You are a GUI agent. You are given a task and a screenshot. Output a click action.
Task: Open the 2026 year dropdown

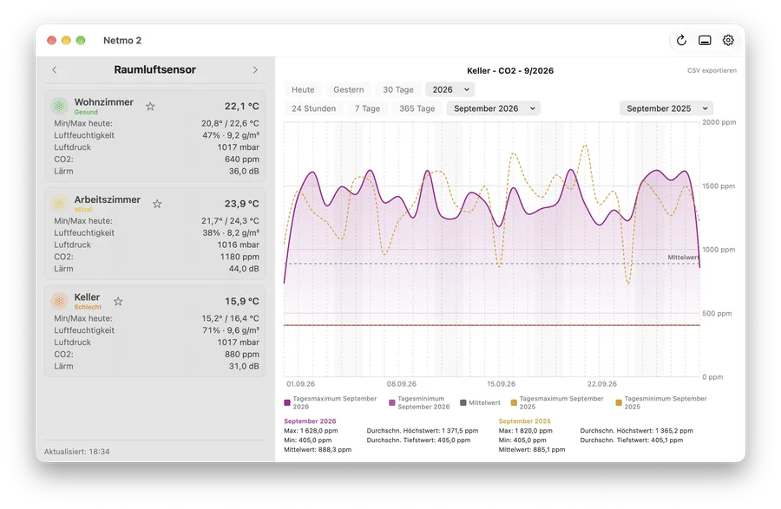coord(450,89)
